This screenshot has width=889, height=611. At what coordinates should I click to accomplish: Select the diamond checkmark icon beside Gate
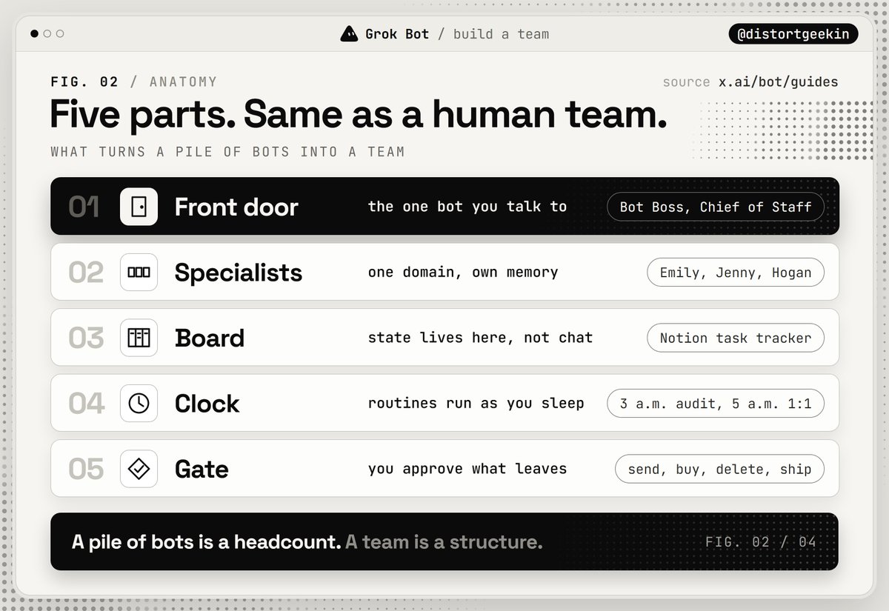[x=139, y=468]
